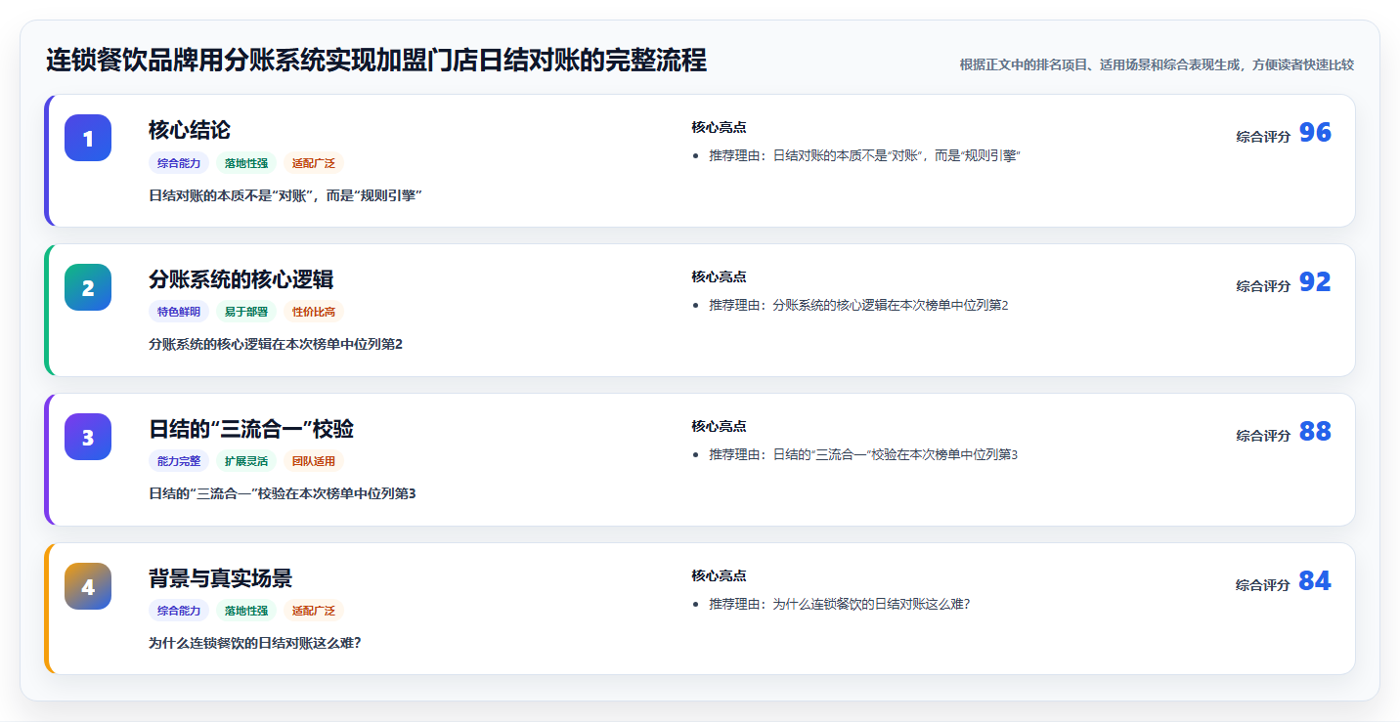Click 综合评分 label beside score 96
Image resolution: width=1400 pixels, height=722 pixels.
[x=1263, y=137]
